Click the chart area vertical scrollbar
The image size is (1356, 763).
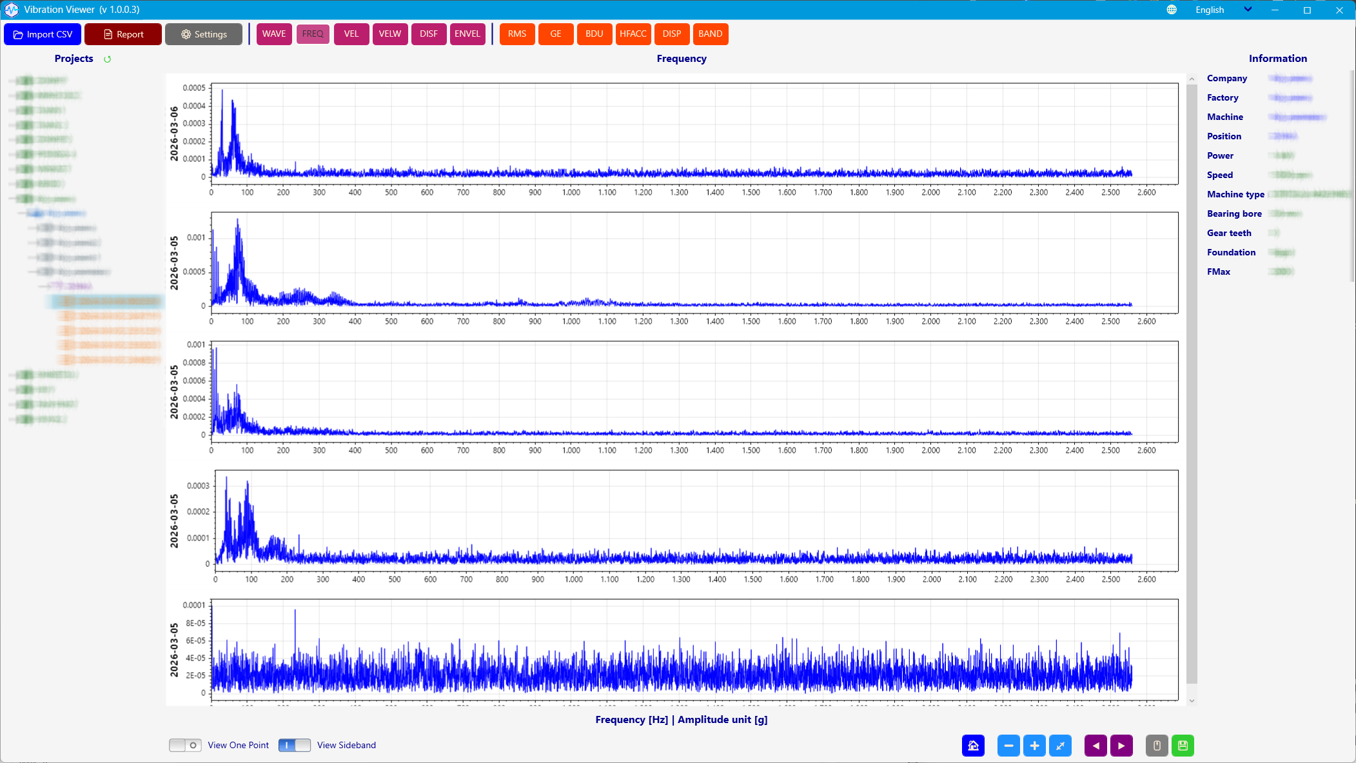coord(1192,383)
